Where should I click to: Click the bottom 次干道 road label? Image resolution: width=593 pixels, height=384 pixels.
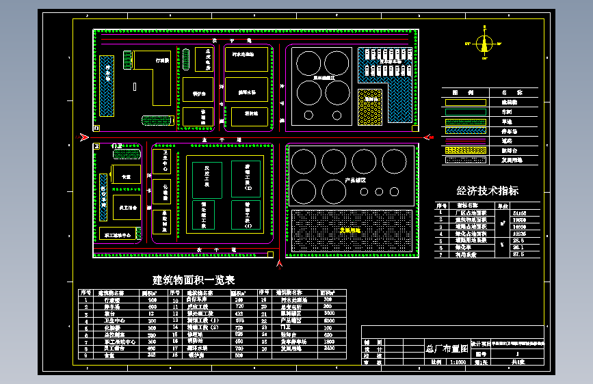[216, 250]
